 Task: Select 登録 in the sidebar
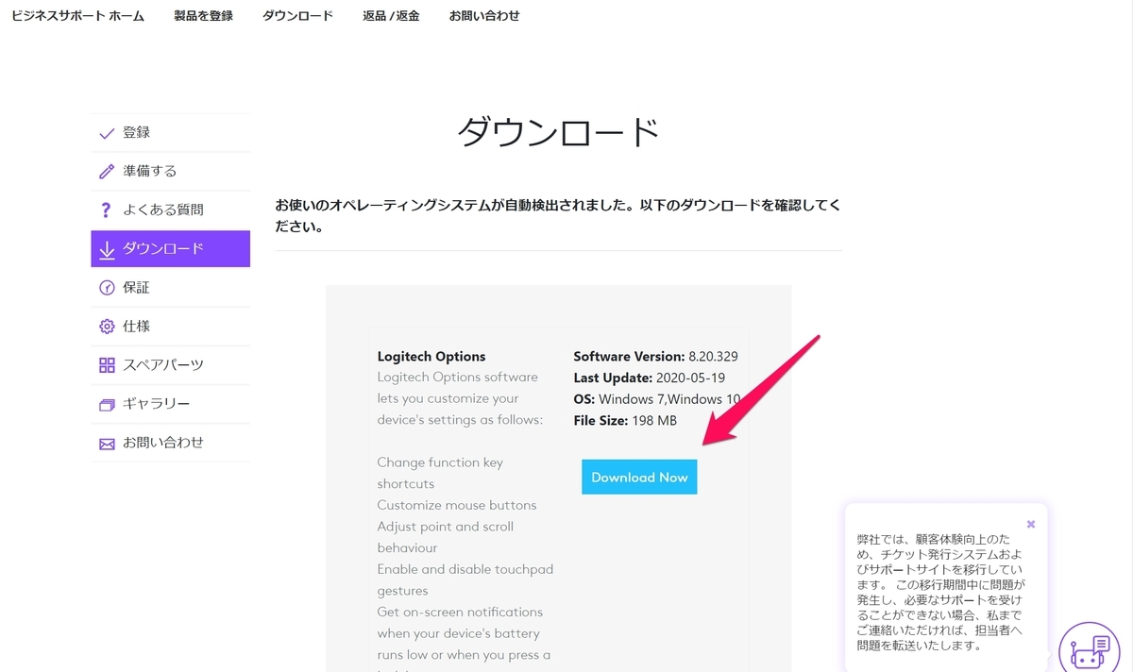(171, 133)
